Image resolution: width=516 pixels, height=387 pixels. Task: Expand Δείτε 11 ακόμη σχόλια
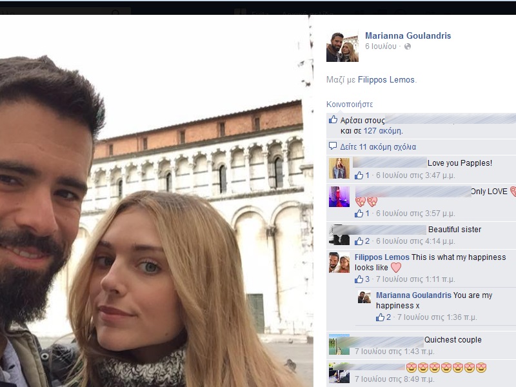click(378, 147)
